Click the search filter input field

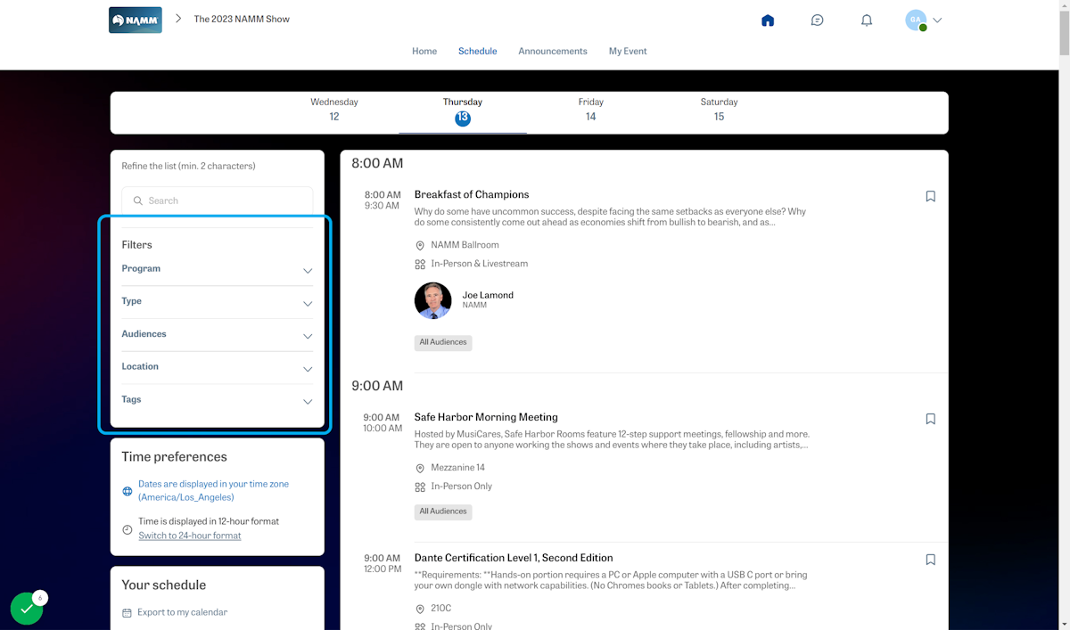coord(218,200)
